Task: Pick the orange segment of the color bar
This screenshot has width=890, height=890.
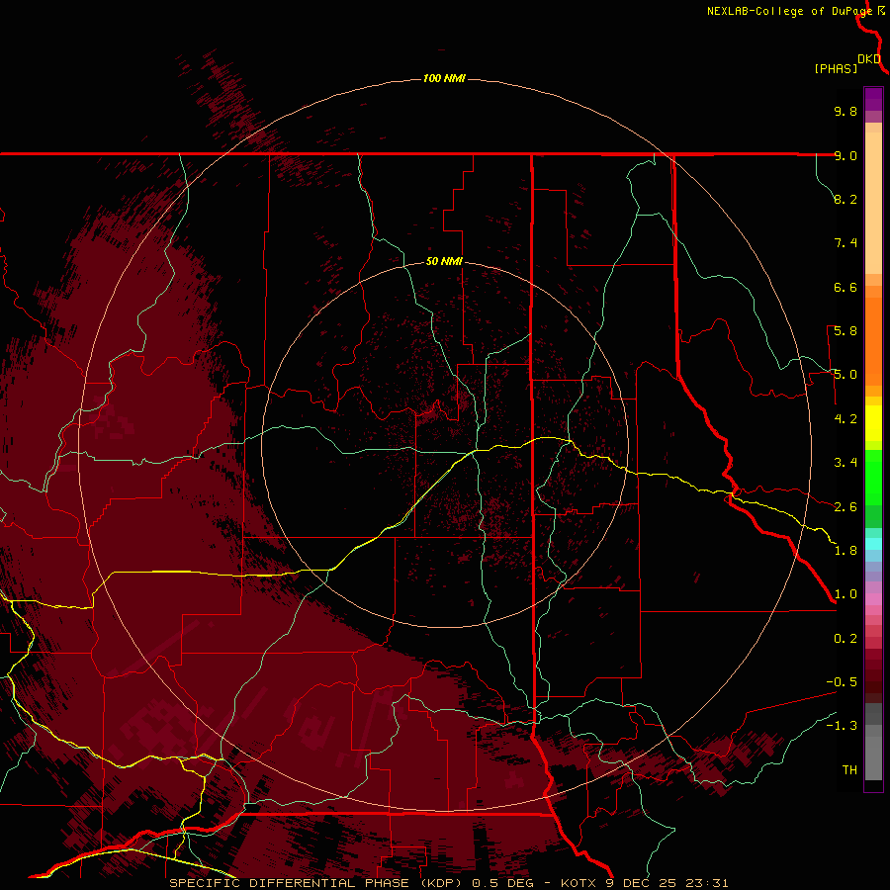Action: click(873, 341)
